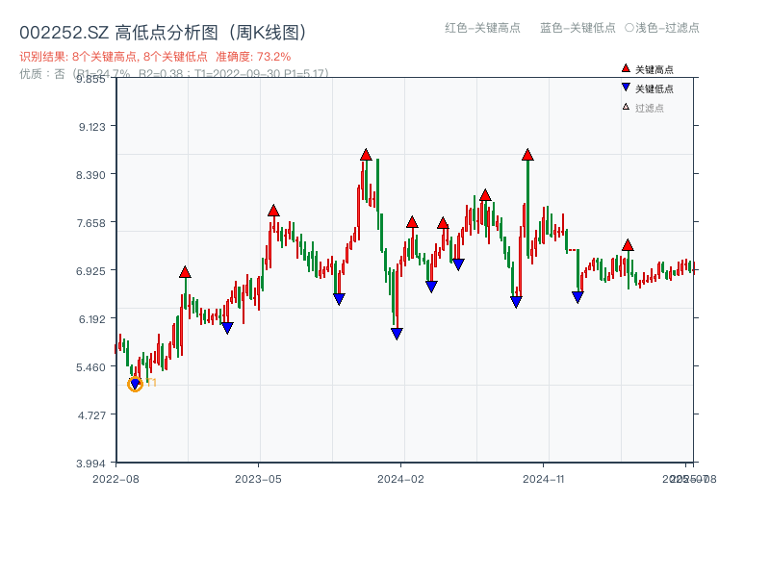Toggle the 关键高点 legend label
This screenshot has height=577, width=770.
(x=654, y=69)
